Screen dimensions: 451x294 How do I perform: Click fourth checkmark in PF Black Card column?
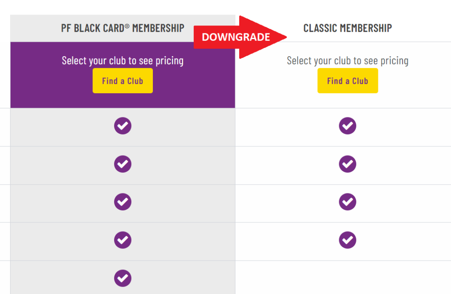point(123,240)
